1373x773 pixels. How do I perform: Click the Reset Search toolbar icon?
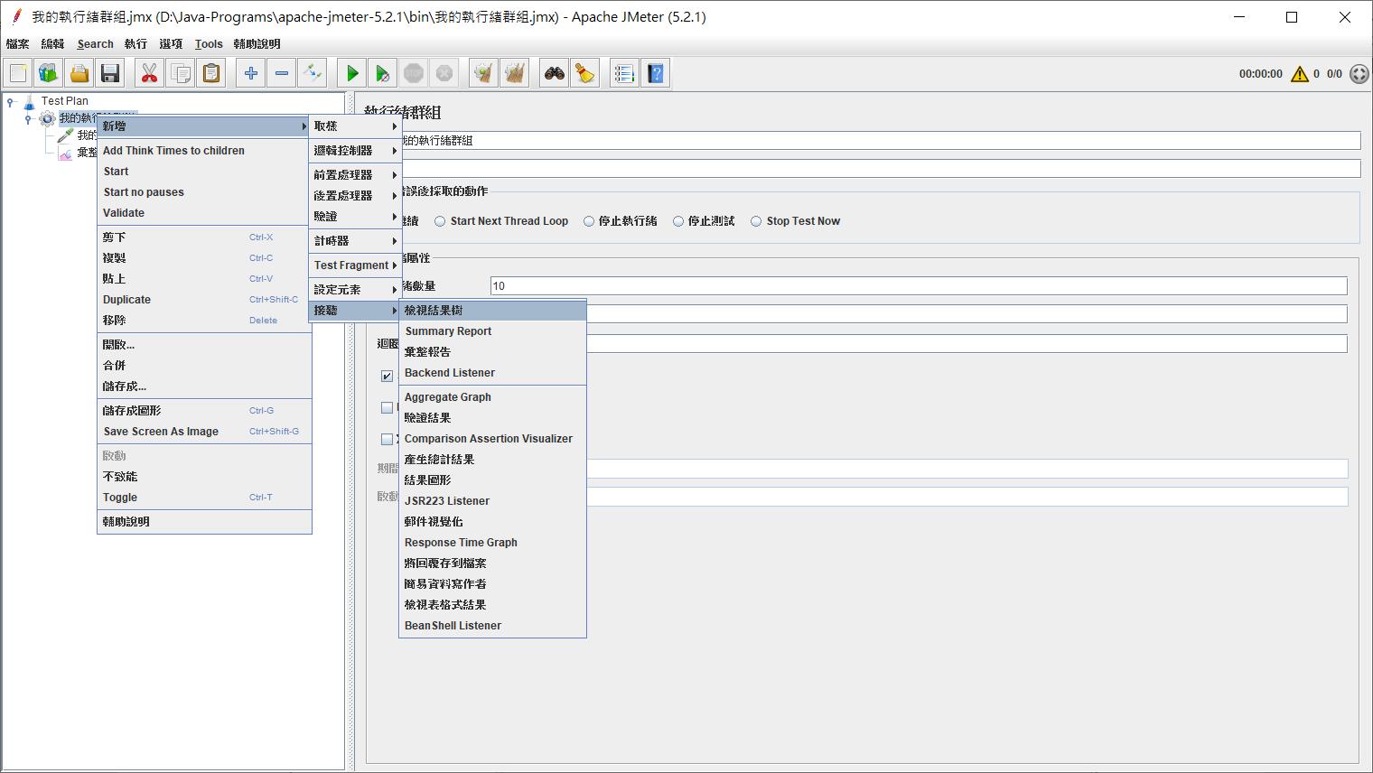[x=585, y=73]
